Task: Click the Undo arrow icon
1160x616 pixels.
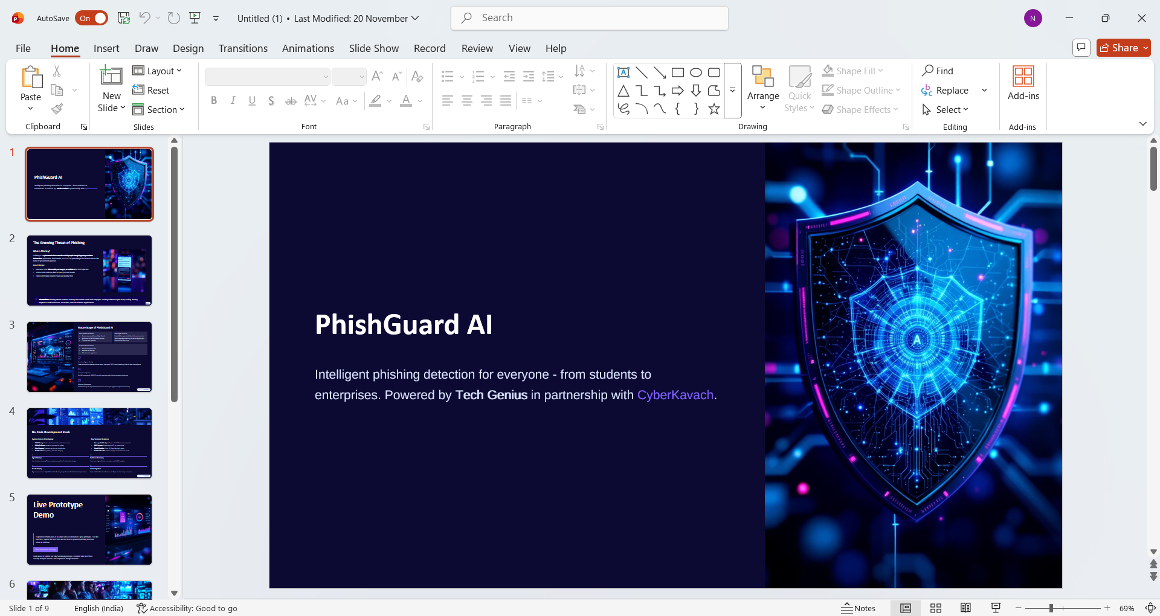Action: [144, 18]
